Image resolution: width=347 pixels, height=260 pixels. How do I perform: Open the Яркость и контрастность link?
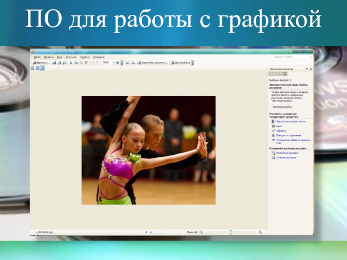point(290,121)
